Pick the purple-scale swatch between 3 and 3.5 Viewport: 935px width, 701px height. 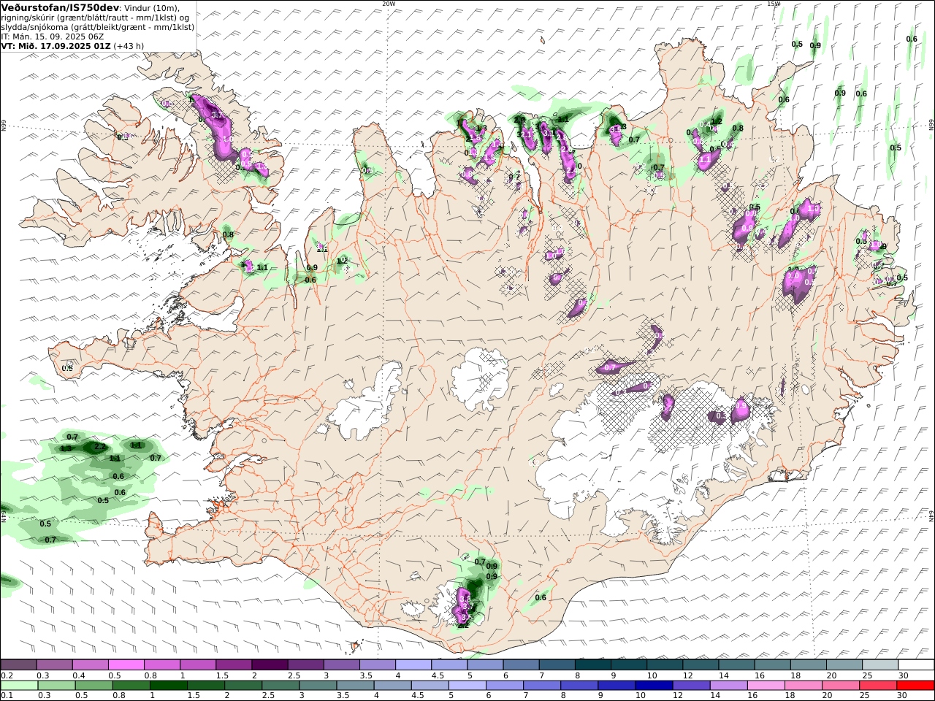click(341, 665)
